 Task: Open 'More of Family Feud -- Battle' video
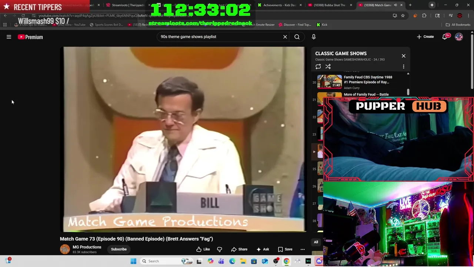[x=366, y=94]
